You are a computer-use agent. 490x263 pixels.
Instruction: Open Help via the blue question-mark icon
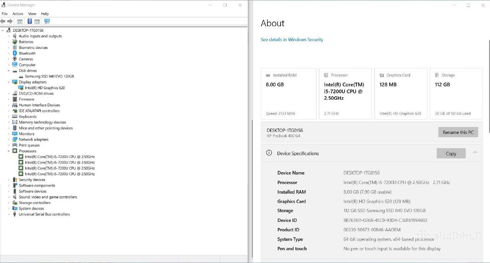coord(30,21)
